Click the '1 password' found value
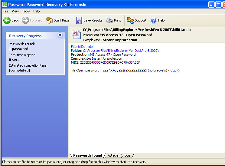Viewport: 225px width, 166px height. pos(18,49)
